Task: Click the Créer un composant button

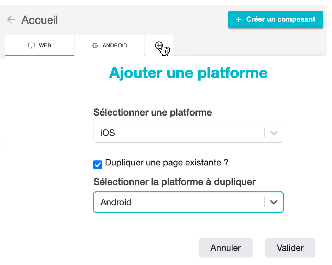Action: pos(276,20)
